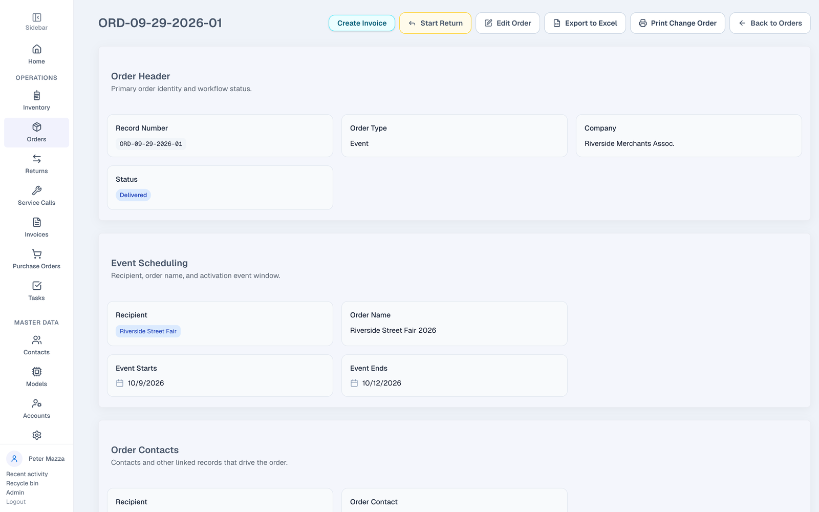Open the Models section
This screenshot has width=819, height=512.
coord(36,377)
